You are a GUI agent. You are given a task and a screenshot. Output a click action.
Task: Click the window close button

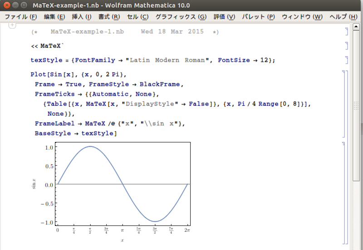pos(7,5)
